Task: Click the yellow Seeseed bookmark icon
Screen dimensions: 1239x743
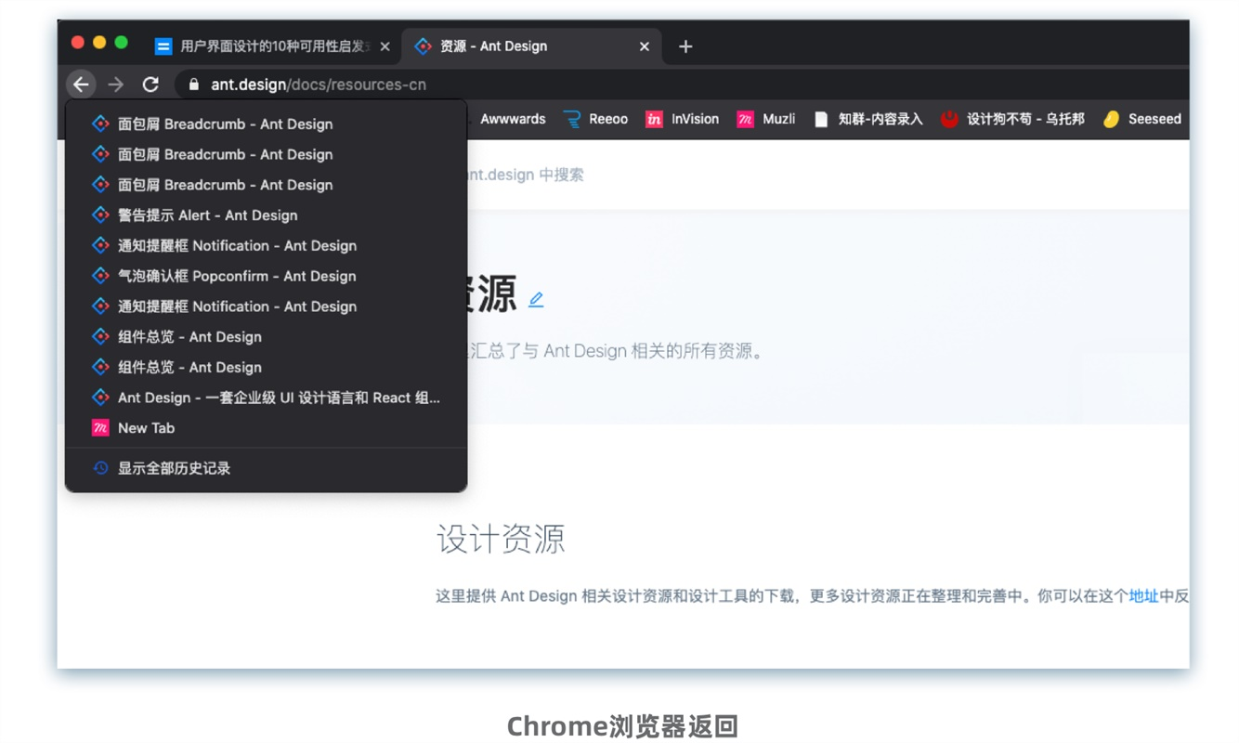Action: coord(1111,119)
